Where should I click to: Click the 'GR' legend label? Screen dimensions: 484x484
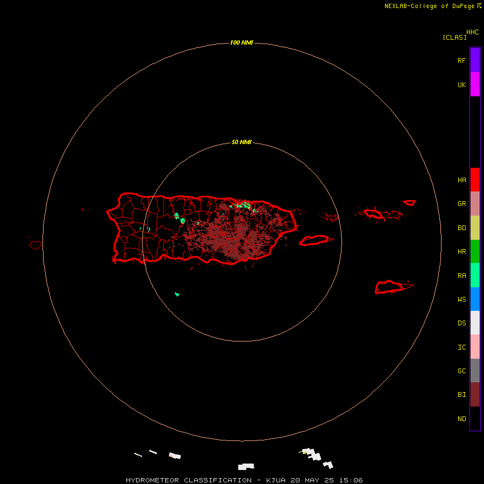pos(461,204)
